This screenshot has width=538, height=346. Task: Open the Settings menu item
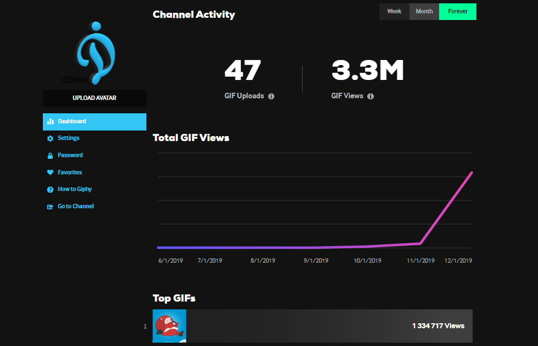pos(68,138)
